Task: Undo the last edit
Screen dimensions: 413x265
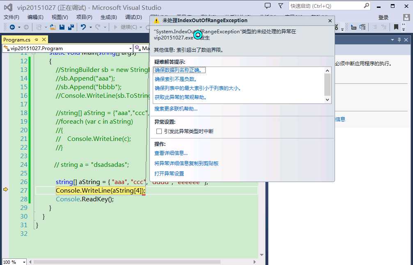Action: coord(83,27)
